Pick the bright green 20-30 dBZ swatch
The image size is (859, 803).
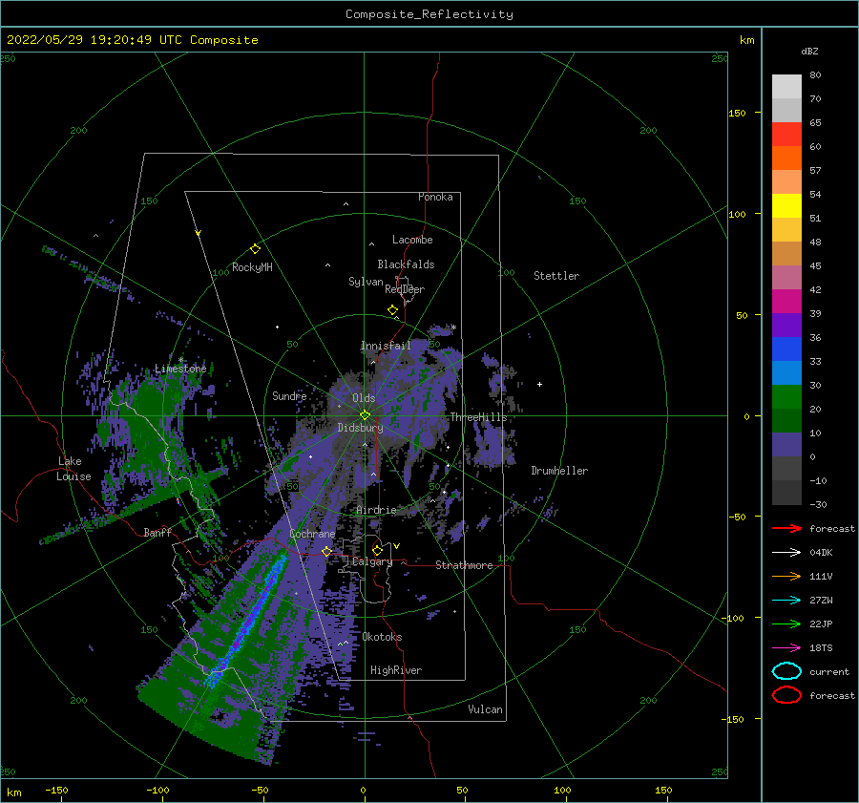786,397
